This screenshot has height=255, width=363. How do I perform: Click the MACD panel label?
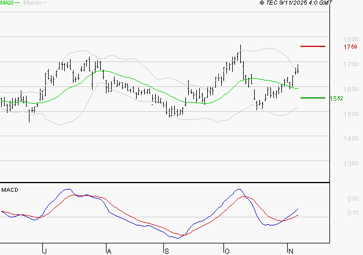(10, 190)
